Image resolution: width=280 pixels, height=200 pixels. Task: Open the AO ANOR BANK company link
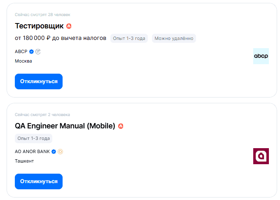pyautogui.click(x=32, y=151)
